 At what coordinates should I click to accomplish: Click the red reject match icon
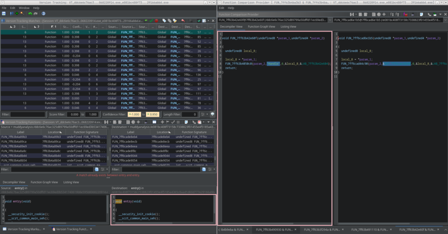pos(157,21)
